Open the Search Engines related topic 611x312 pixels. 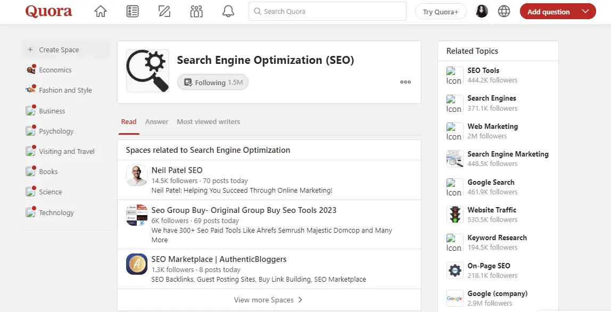[x=492, y=98]
